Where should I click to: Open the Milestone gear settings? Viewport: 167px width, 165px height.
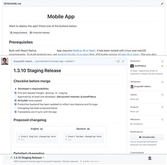tap(162, 119)
